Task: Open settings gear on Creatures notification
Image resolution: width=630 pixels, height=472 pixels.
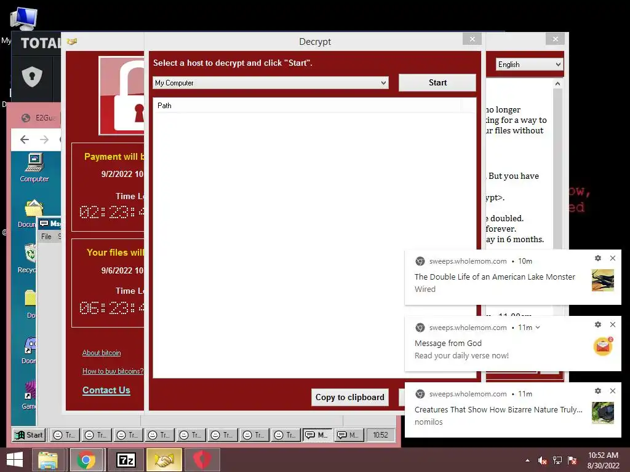Action: (x=598, y=391)
